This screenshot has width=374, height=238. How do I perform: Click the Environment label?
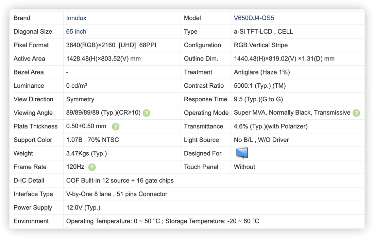[31, 221]
